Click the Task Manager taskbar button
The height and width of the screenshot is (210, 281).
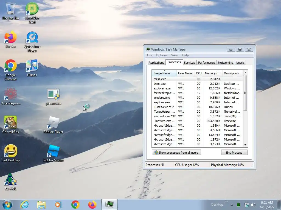click(x=109, y=205)
